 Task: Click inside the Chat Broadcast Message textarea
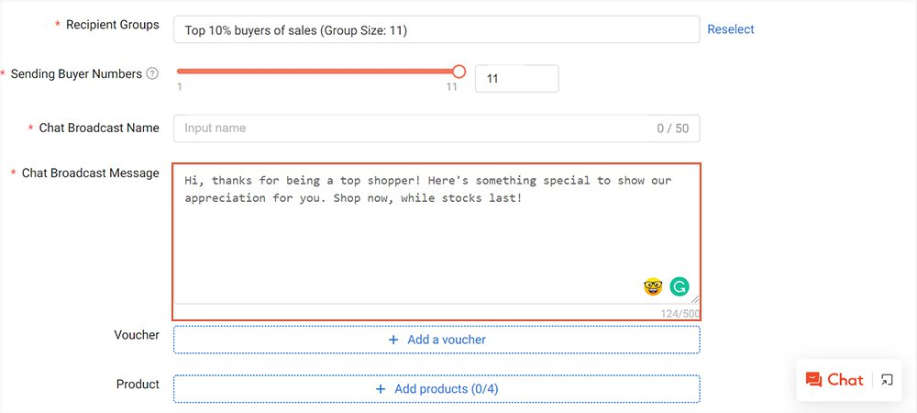point(436,234)
